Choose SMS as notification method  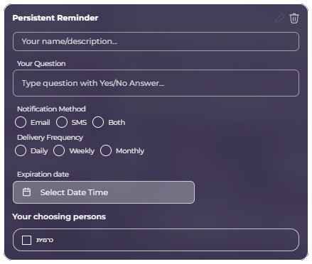62,122
